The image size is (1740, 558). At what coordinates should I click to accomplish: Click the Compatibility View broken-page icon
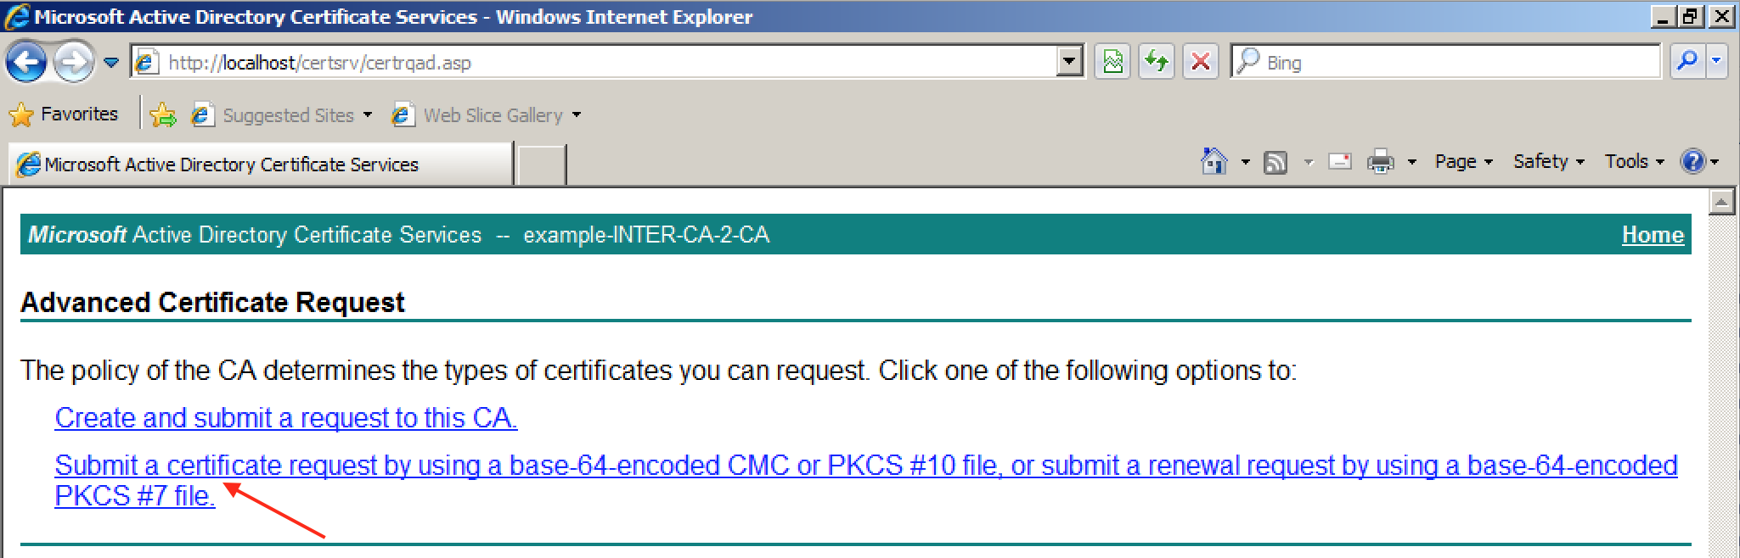(x=1112, y=62)
